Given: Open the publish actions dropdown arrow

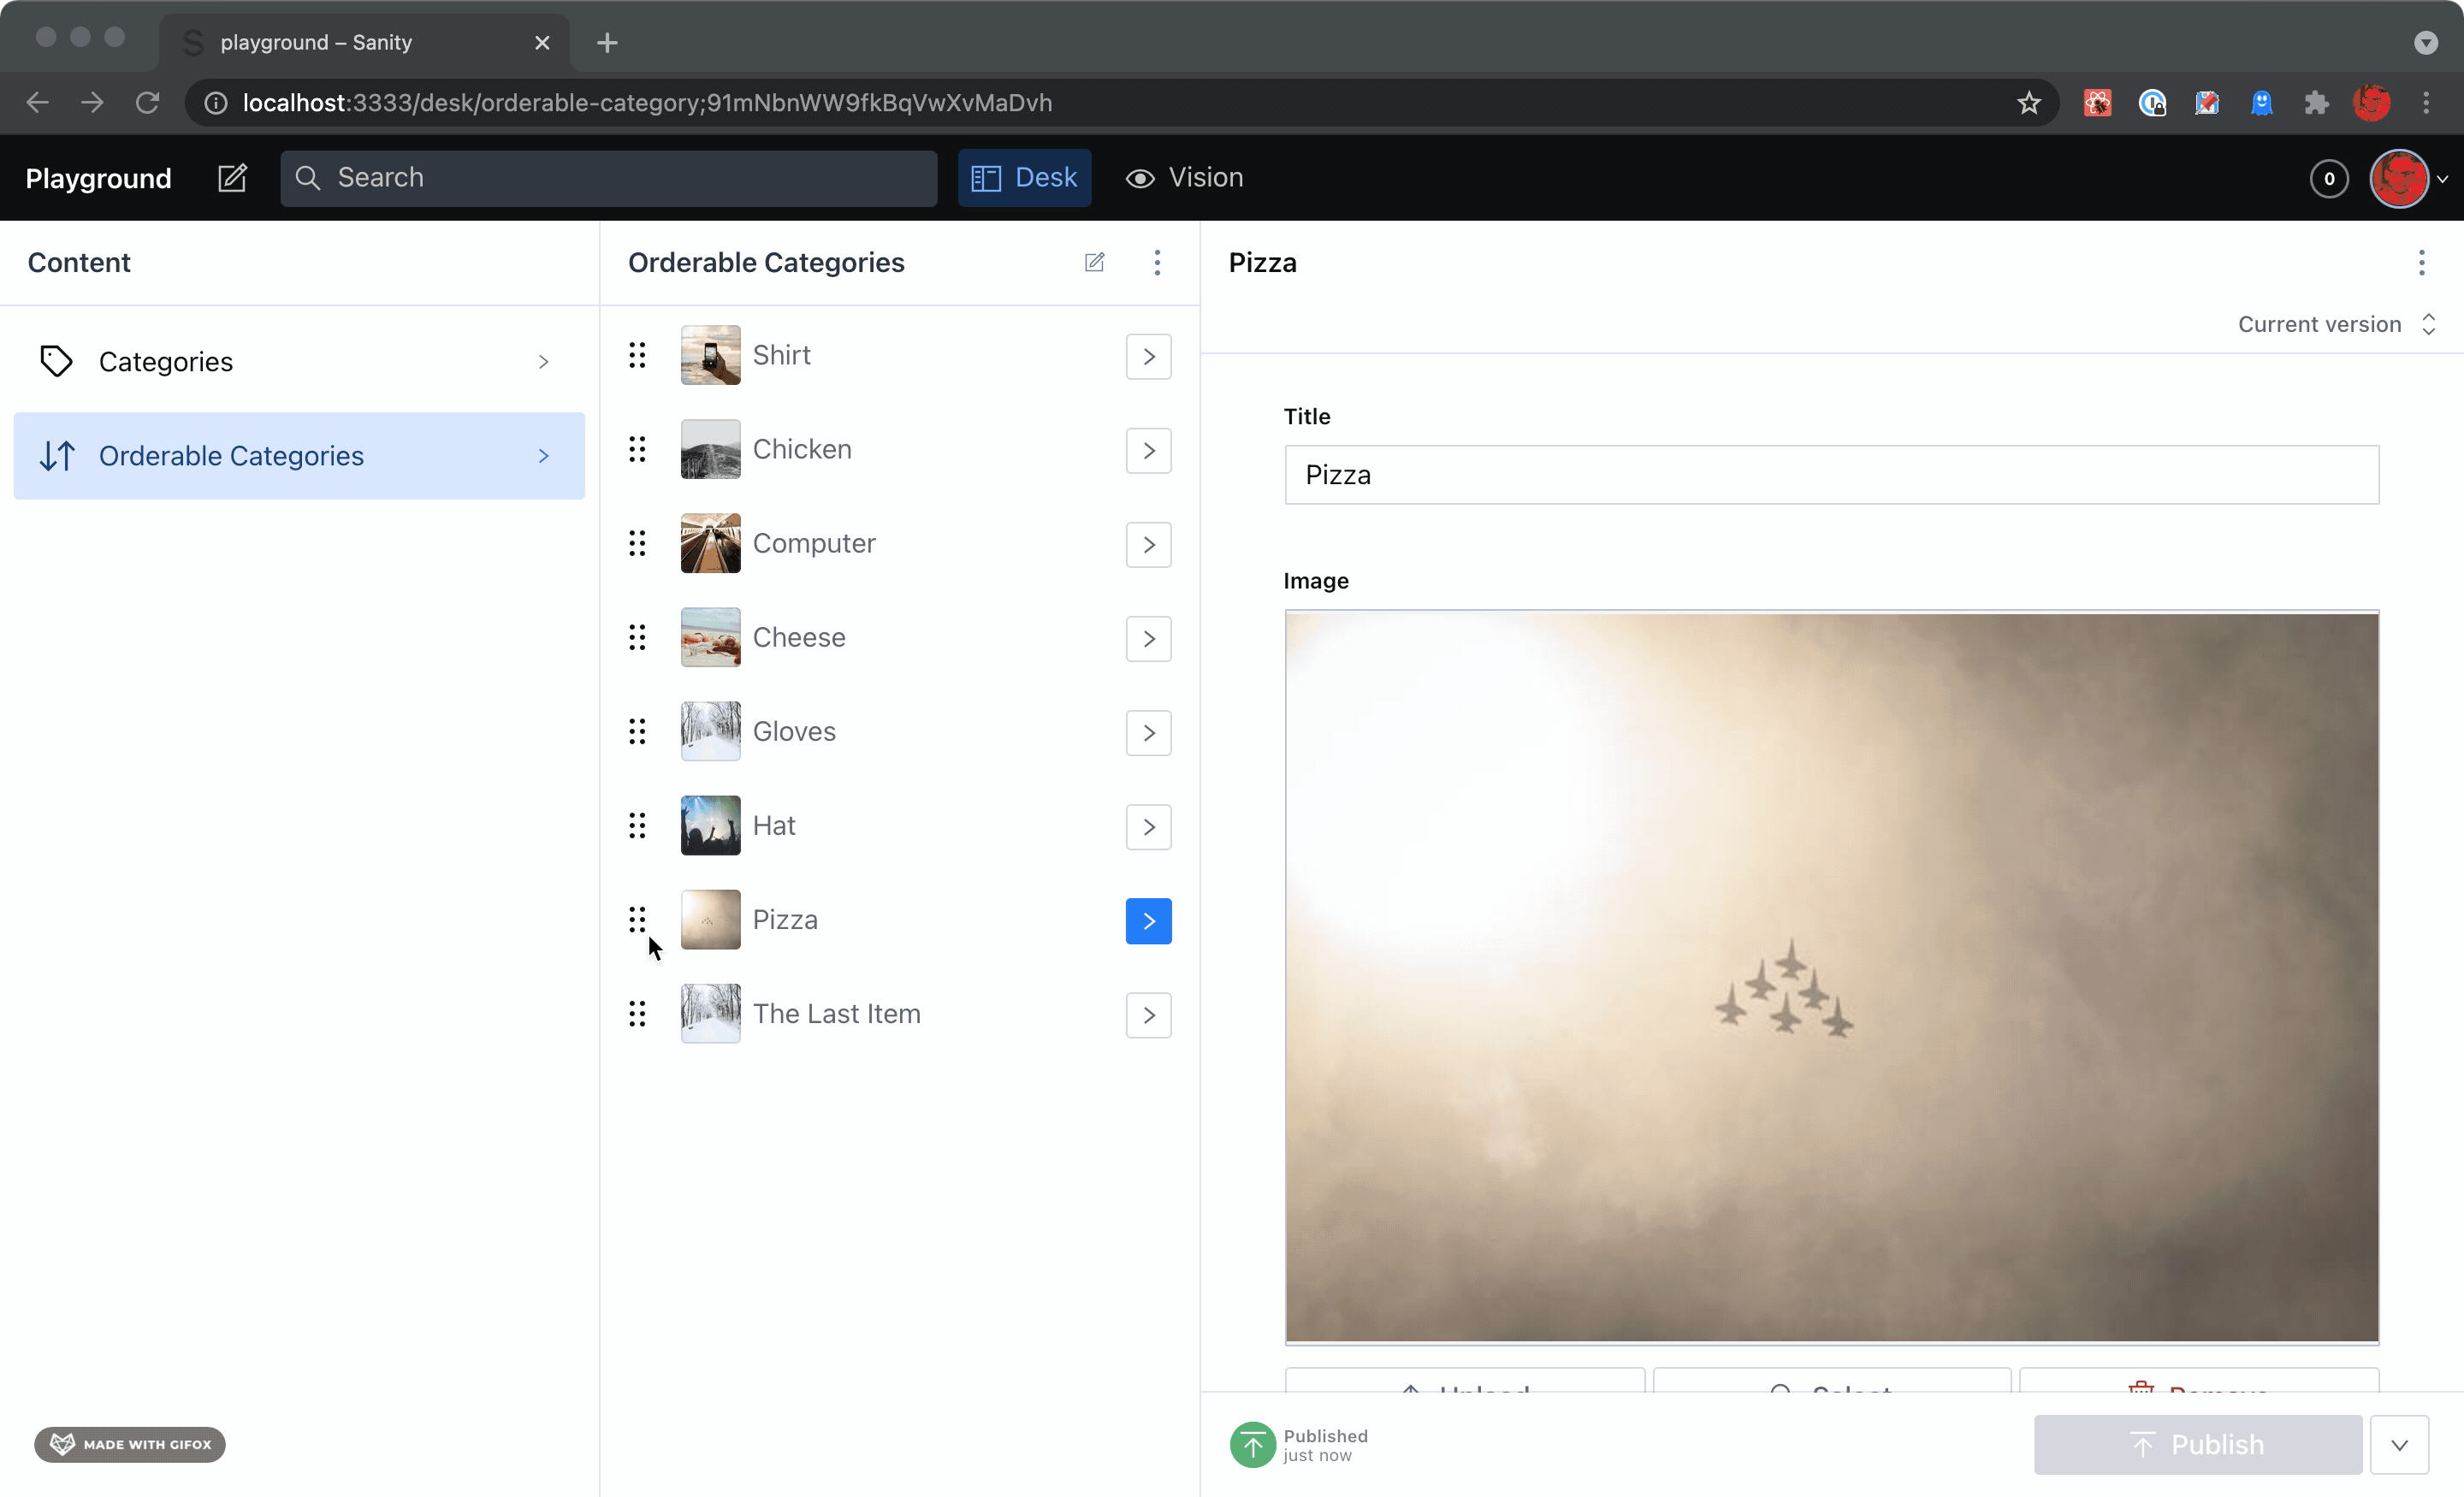Looking at the screenshot, I should tap(2399, 1444).
